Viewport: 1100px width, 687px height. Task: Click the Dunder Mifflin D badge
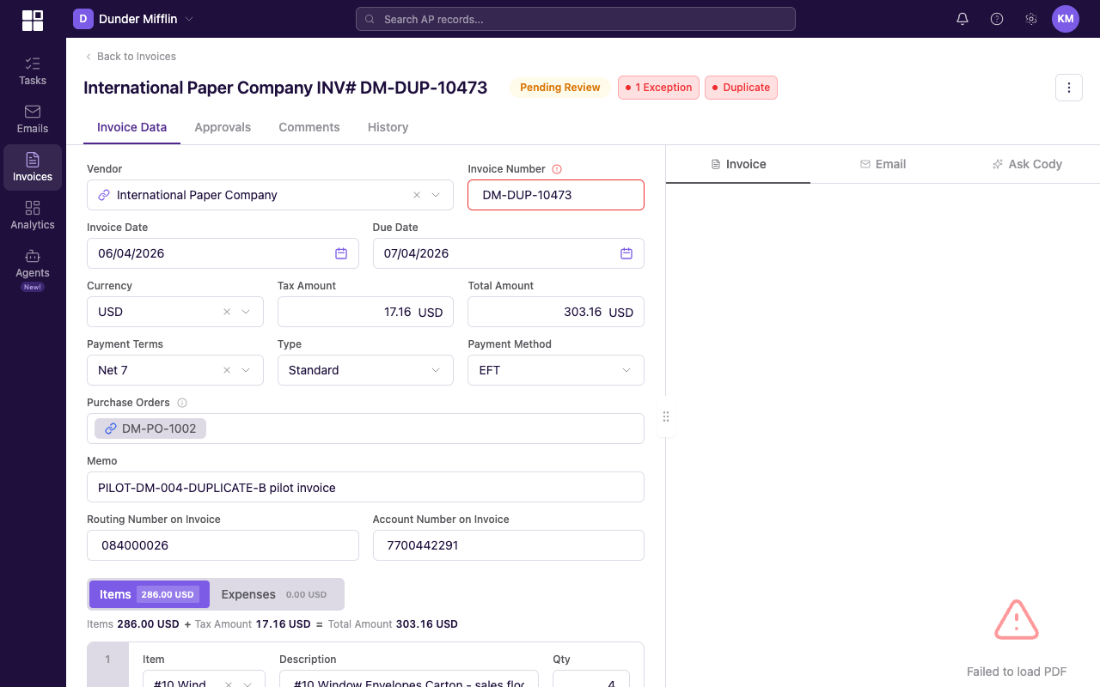tap(83, 19)
